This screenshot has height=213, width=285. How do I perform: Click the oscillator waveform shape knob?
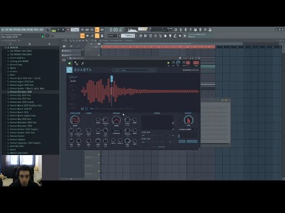75,120
